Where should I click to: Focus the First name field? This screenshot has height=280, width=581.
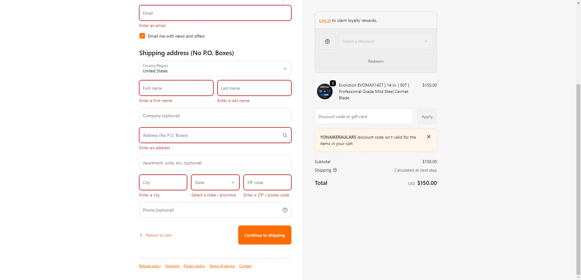pyautogui.click(x=176, y=88)
